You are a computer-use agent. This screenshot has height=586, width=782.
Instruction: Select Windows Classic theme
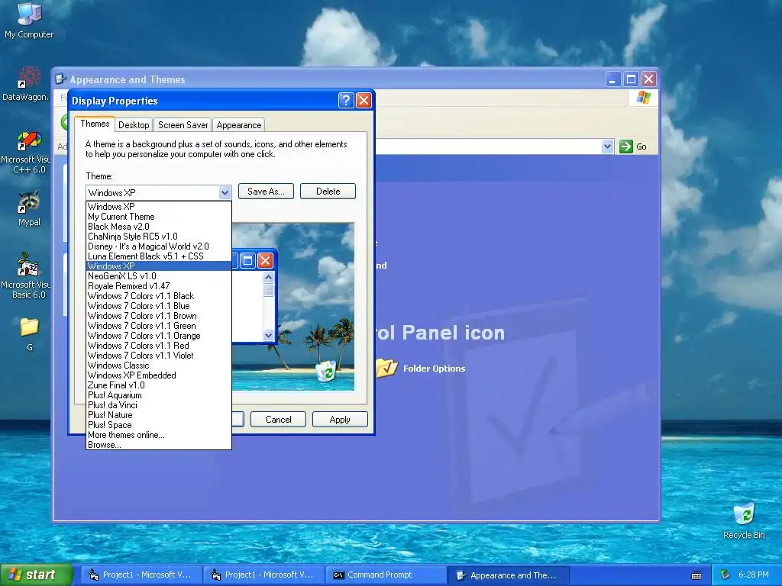(x=159, y=365)
